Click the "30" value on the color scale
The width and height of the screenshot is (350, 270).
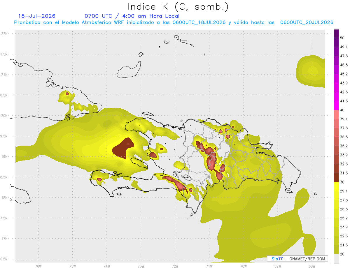click(x=342, y=182)
